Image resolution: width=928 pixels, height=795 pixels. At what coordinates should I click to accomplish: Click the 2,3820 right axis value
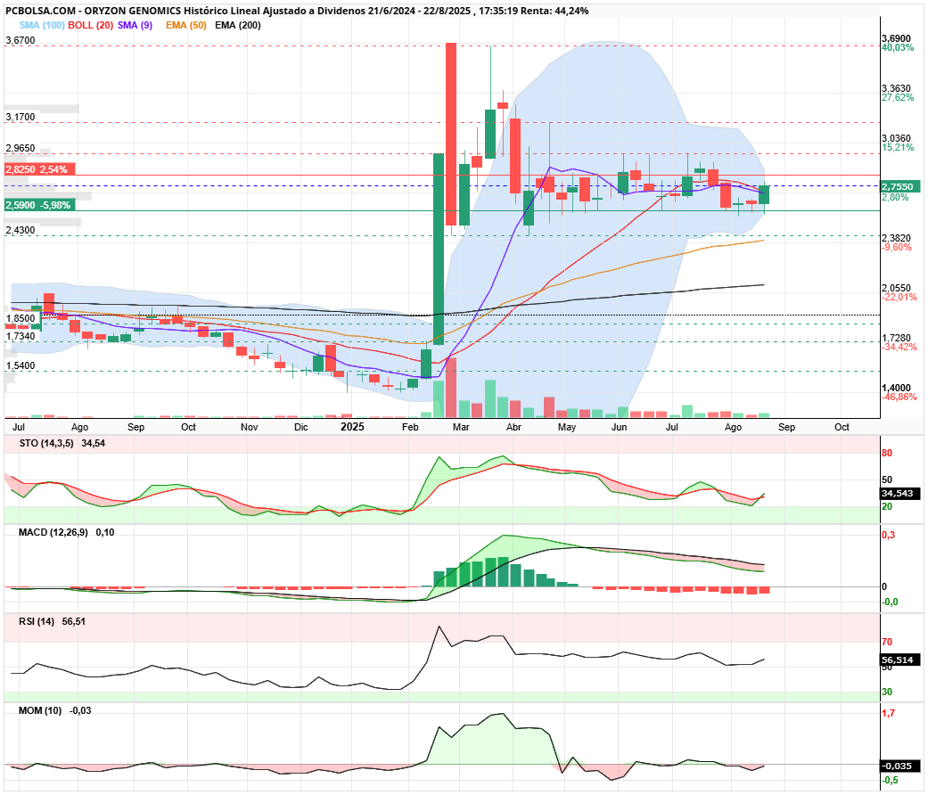896,238
